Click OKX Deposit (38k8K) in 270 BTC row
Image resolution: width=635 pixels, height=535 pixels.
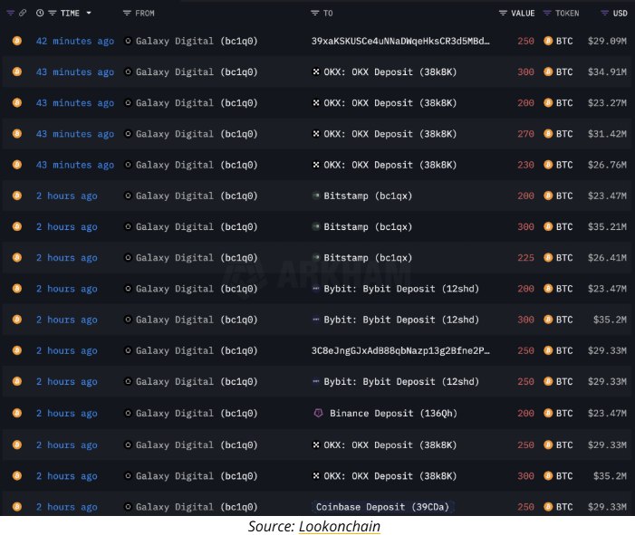[390, 134]
